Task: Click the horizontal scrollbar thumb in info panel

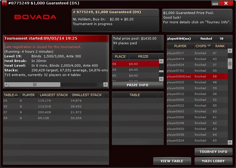Action: (35, 84)
